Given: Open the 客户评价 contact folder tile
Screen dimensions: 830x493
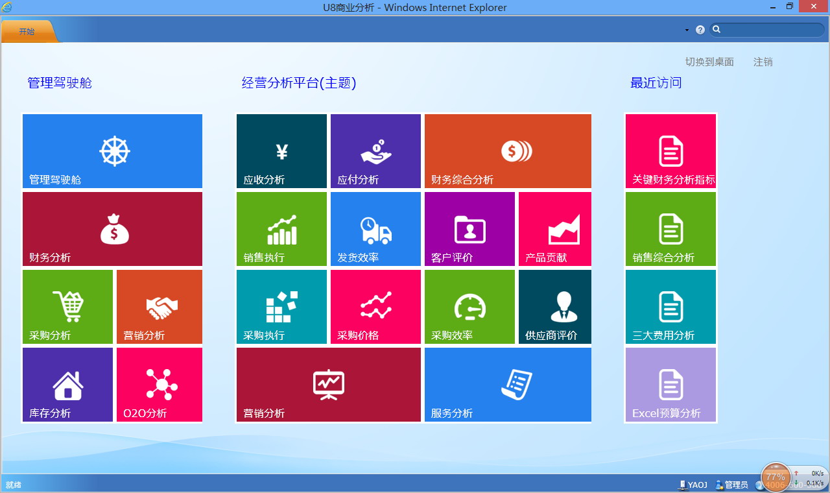Looking at the screenshot, I should 469,229.
